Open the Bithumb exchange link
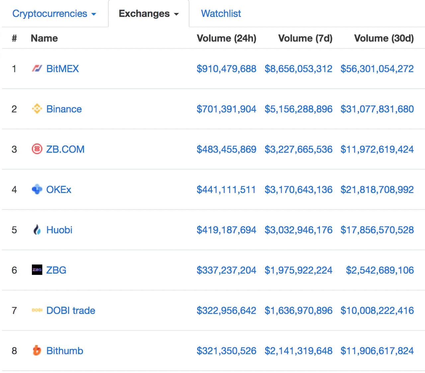Image resolution: width=425 pixels, height=373 pixels. pyautogui.click(x=65, y=350)
